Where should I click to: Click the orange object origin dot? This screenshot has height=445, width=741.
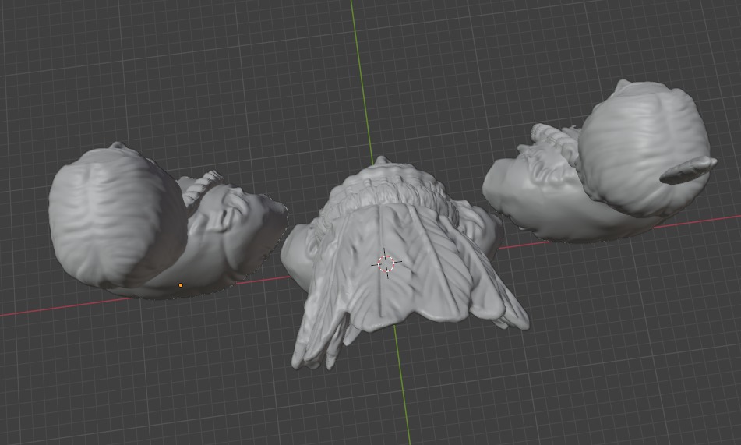[x=181, y=285]
